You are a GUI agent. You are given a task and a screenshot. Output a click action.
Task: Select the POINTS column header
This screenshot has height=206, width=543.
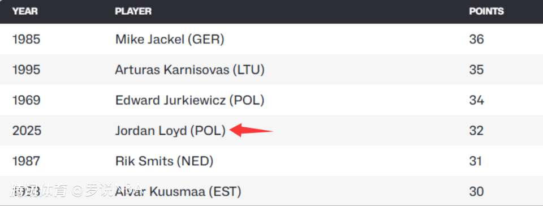pyautogui.click(x=486, y=11)
